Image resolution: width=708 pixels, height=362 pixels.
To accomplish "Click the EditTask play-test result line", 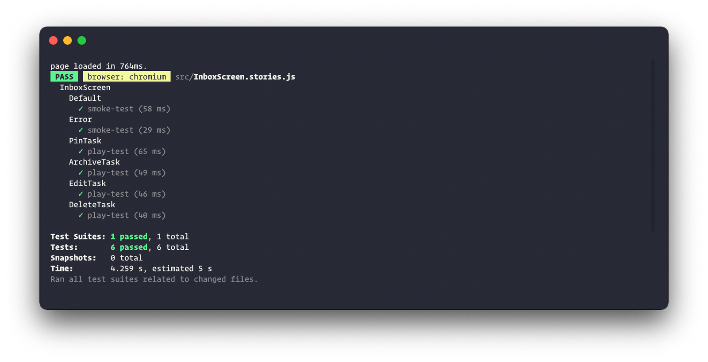I will click(122, 194).
